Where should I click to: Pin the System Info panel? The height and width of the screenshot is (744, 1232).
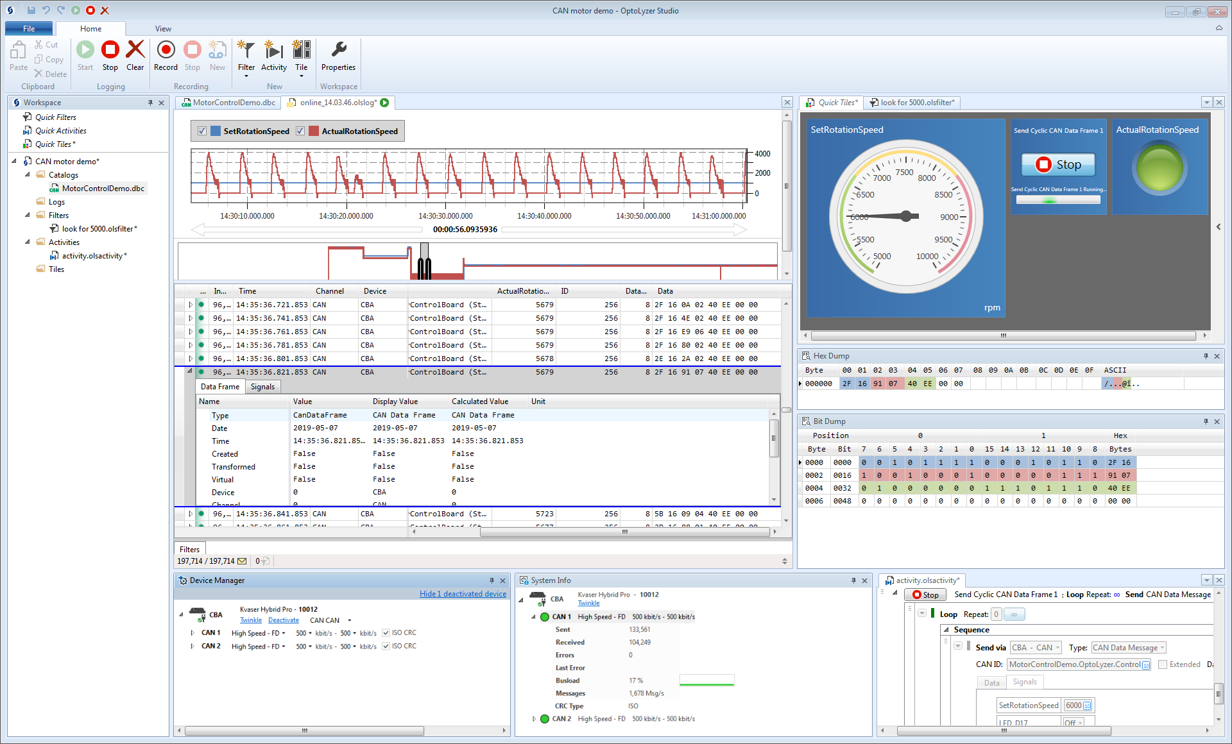coord(853,580)
